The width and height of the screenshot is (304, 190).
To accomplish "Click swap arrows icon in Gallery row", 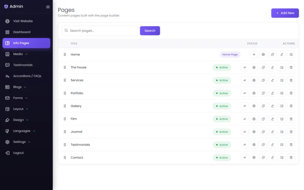I will tap(244, 106).
